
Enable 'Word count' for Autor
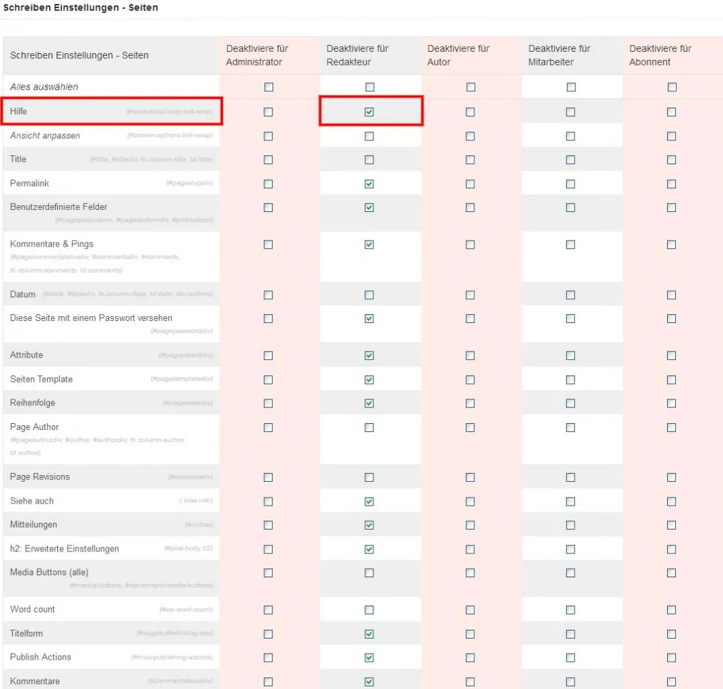pos(470,610)
